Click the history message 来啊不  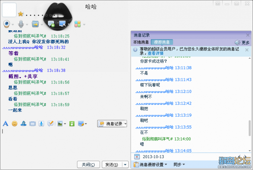146,97
